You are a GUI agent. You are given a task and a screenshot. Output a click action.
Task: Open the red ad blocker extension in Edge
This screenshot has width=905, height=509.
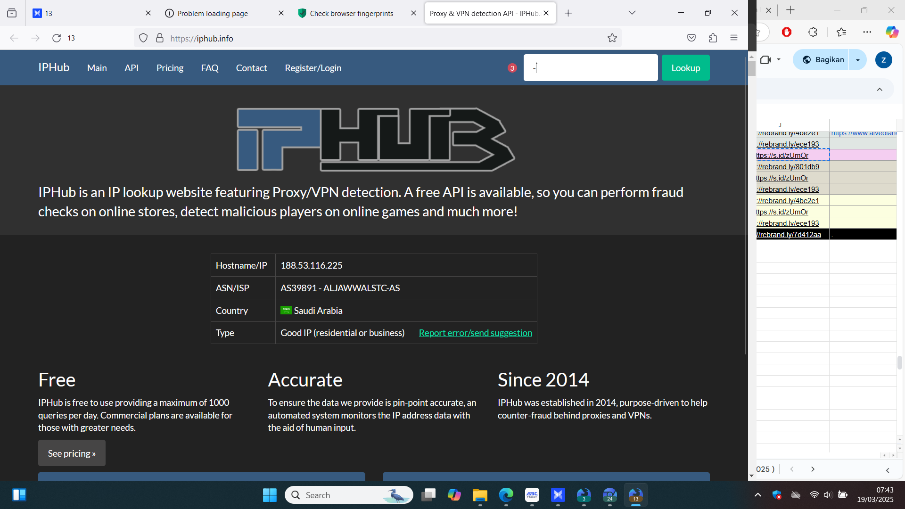(x=787, y=32)
